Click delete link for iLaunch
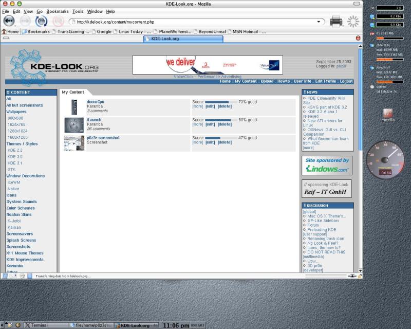 225,124
